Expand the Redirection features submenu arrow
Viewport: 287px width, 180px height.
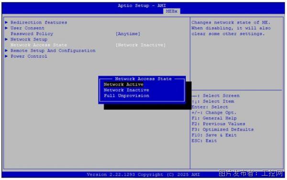[x=6, y=22]
